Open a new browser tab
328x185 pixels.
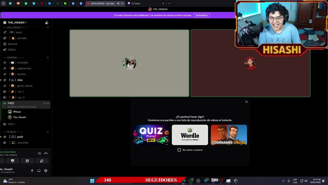(169, 4)
